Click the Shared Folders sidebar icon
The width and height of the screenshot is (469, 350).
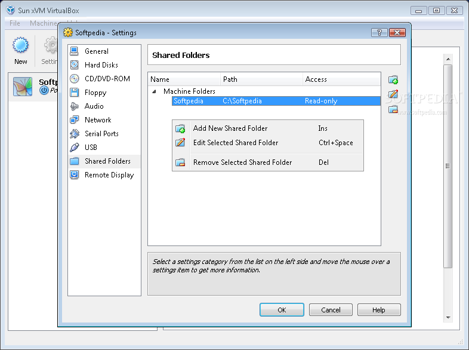tap(74, 161)
